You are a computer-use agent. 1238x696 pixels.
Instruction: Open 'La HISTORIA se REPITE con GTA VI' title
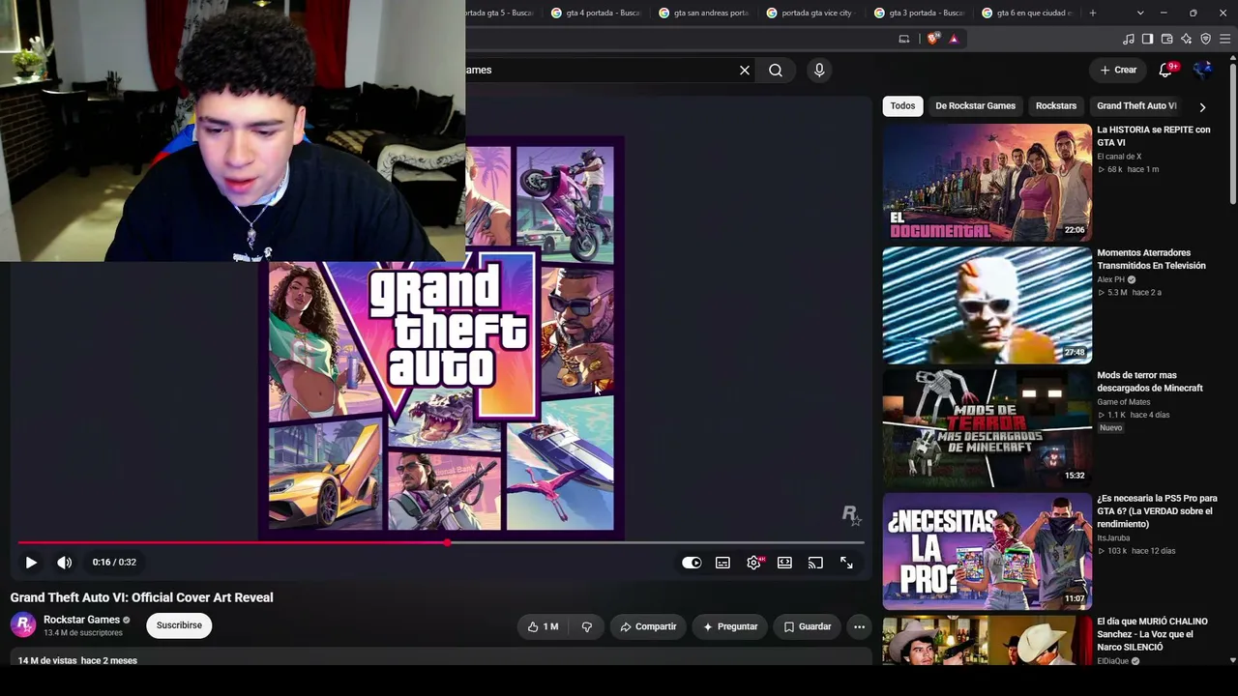(1154, 136)
